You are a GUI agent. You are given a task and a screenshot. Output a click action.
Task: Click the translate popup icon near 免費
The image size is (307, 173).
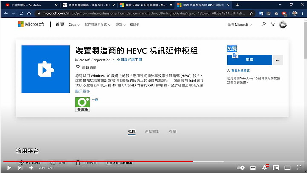(x=235, y=55)
